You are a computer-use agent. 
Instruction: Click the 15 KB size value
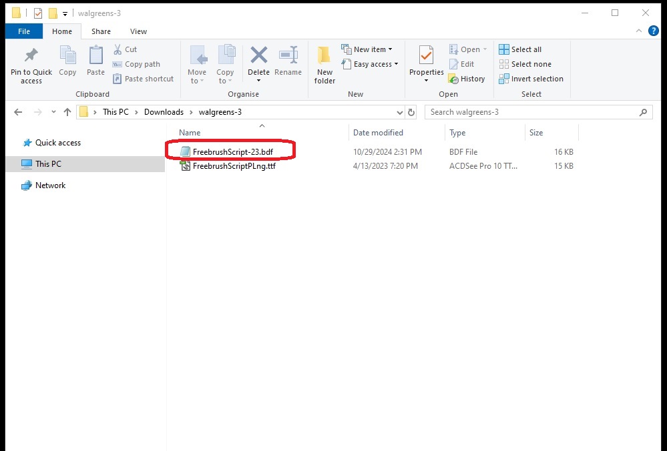564,166
